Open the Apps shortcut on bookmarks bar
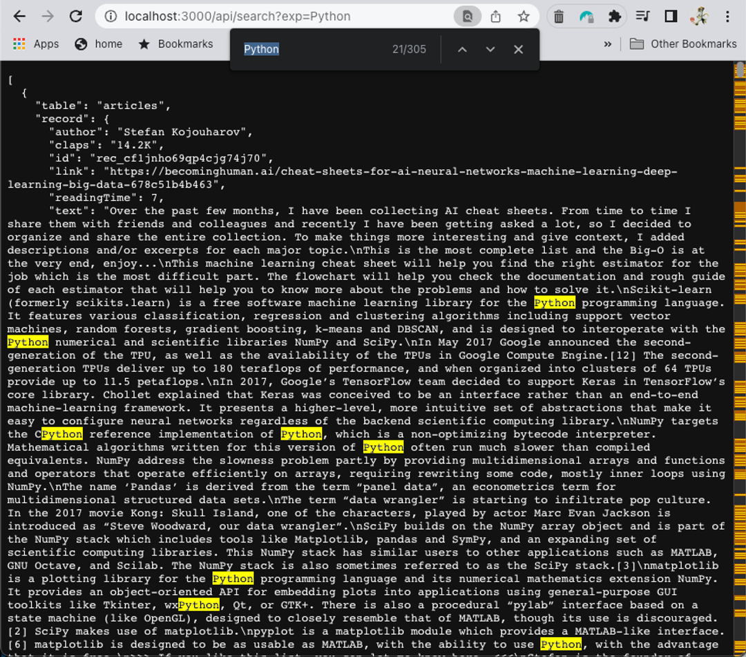746x657 pixels. (37, 43)
